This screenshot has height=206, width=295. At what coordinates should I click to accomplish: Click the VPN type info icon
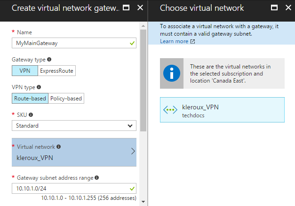[39, 87]
